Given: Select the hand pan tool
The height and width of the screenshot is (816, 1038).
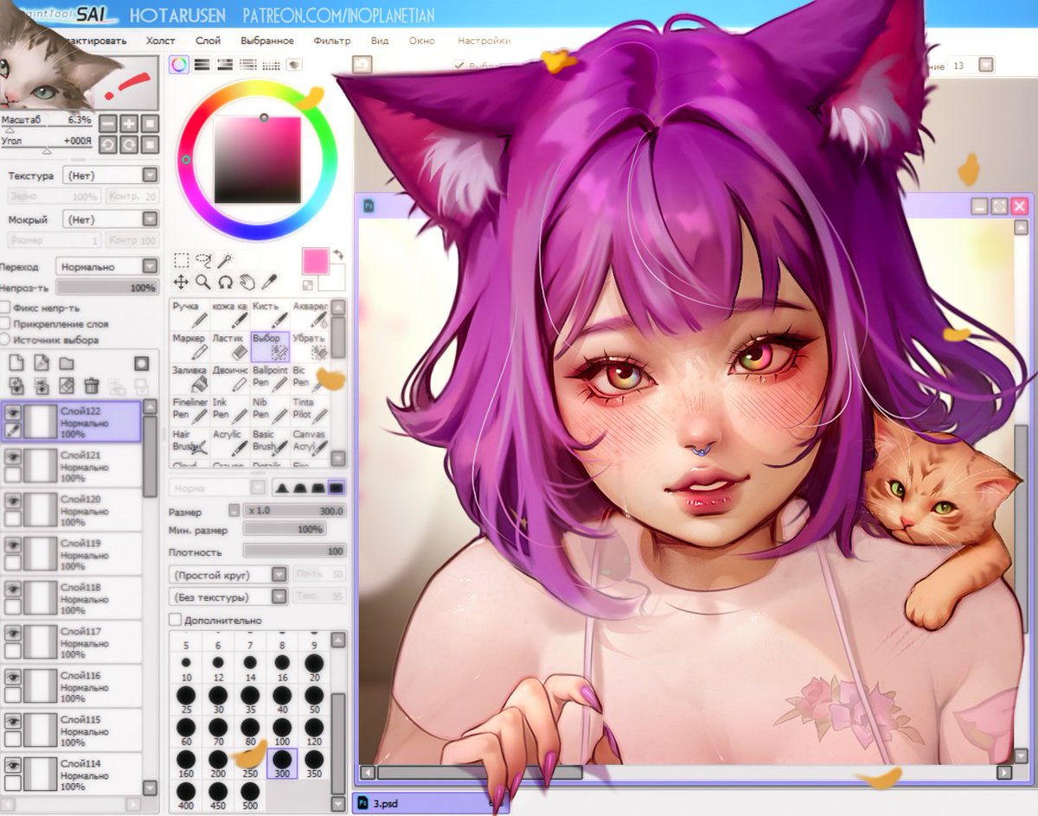Looking at the screenshot, I should click(x=247, y=282).
